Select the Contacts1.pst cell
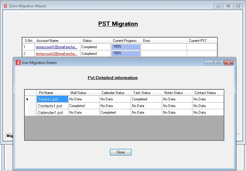 52,106
